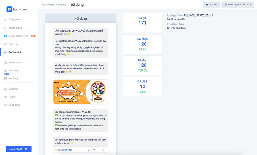
Task: Click the Lưu trữ archive button
Action: 211,4
